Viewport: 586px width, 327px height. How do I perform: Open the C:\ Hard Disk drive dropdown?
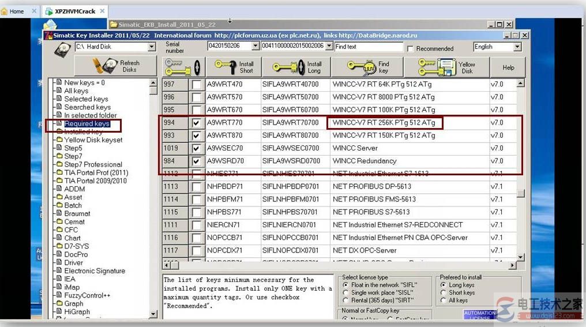click(x=152, y=47)
